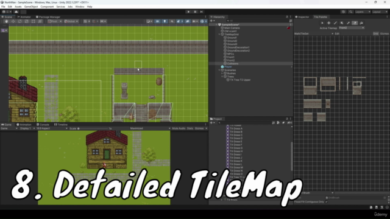
Task: Toggle Mute Audio in Game view
Action: pyautogui.click(x=179, y=128)
